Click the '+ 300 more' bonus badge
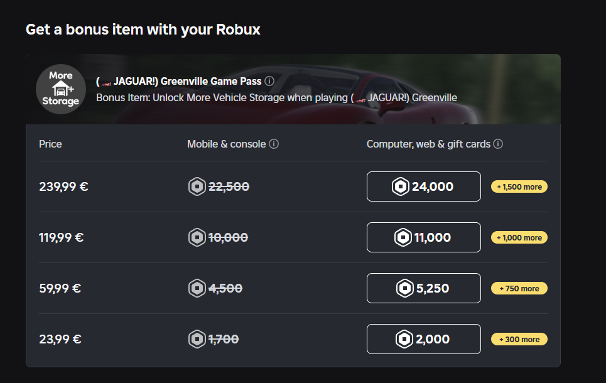Viewport: 606px width, 383px height. coord(519,339)
